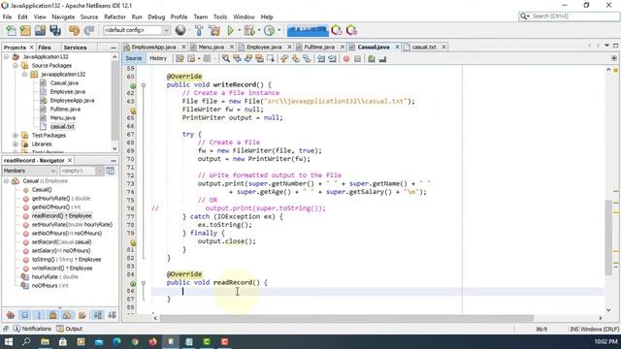Expand the Libraries node
The height and width of the screenshot is (349, 621).
16,144
